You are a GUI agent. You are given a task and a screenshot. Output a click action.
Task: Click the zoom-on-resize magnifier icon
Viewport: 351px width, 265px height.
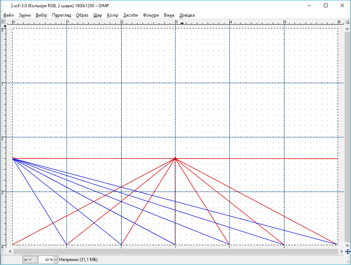[x=347, y=22]
